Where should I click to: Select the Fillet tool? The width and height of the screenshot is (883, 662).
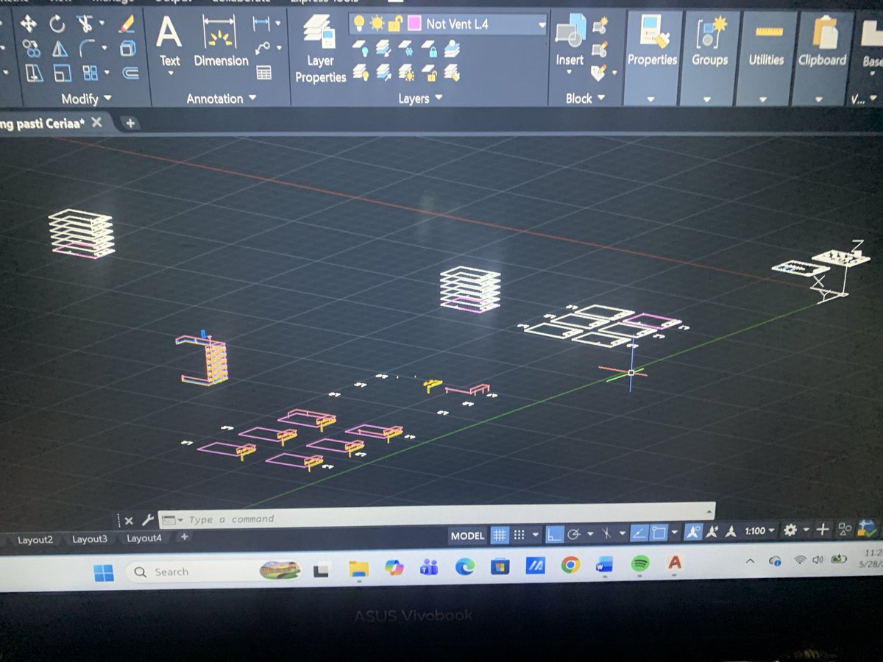(x=87, y=49)
